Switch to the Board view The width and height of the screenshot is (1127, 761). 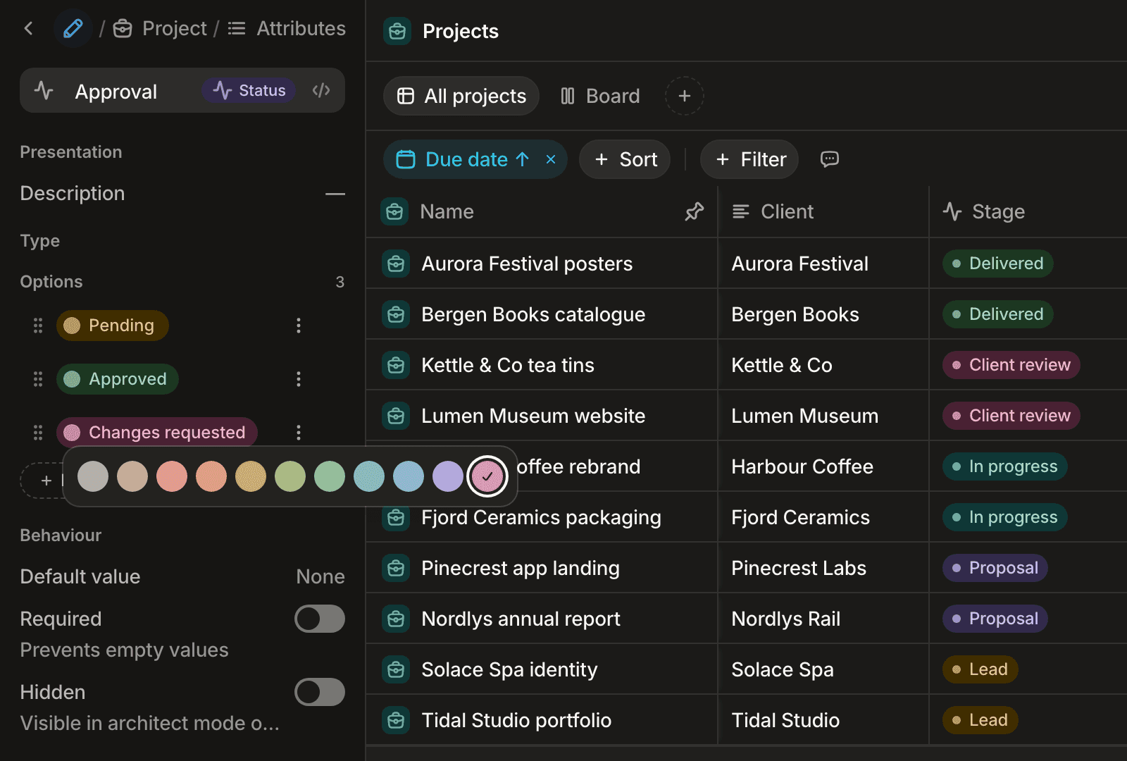coord(600,96)
